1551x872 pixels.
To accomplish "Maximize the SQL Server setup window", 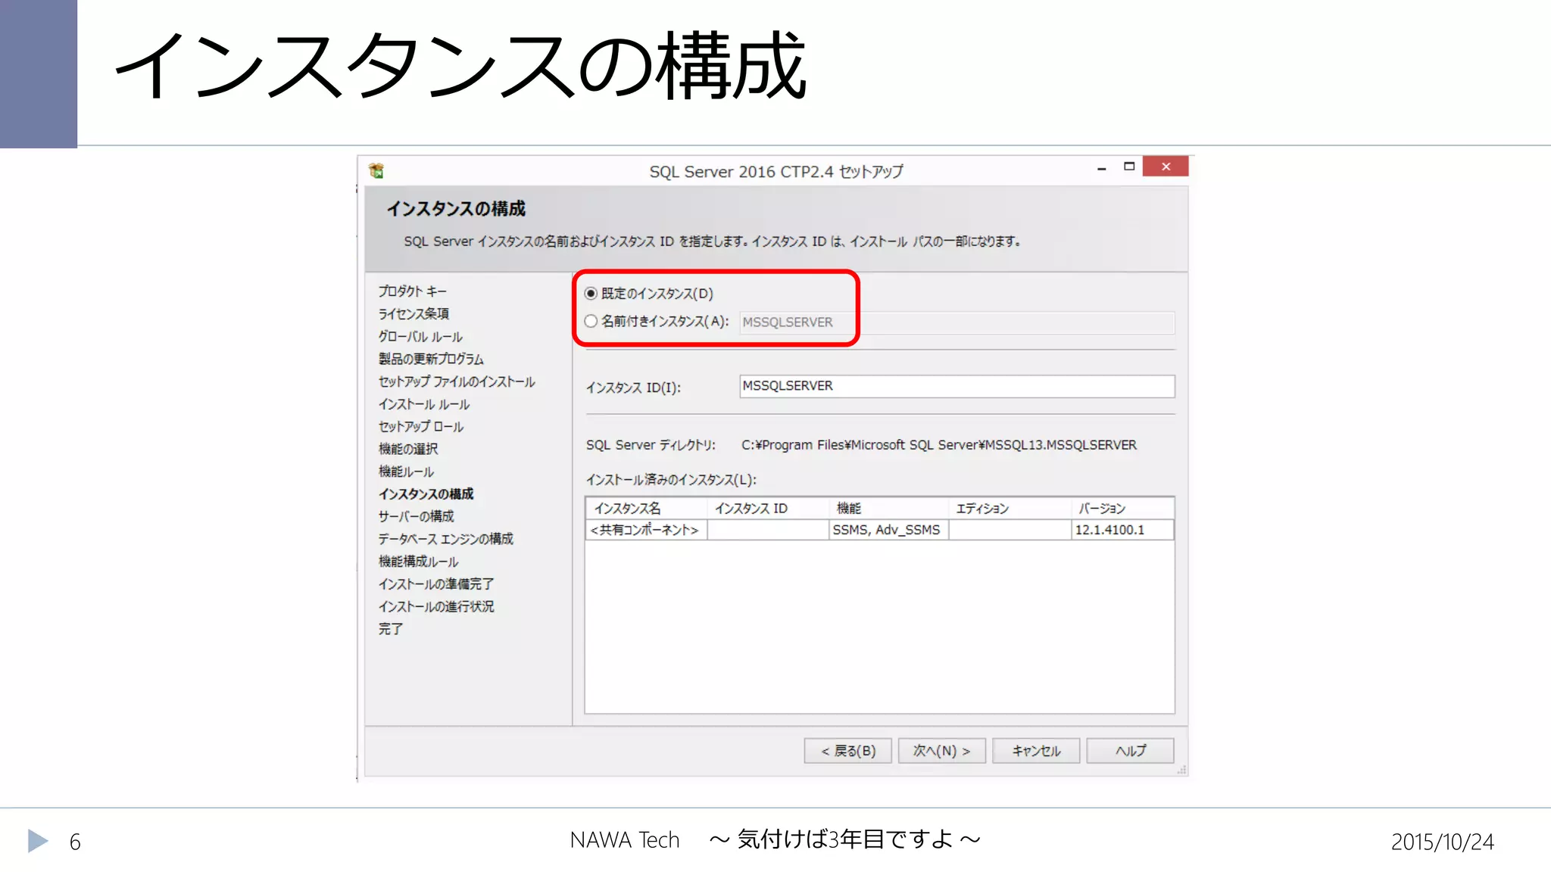I will point(1129,167).
